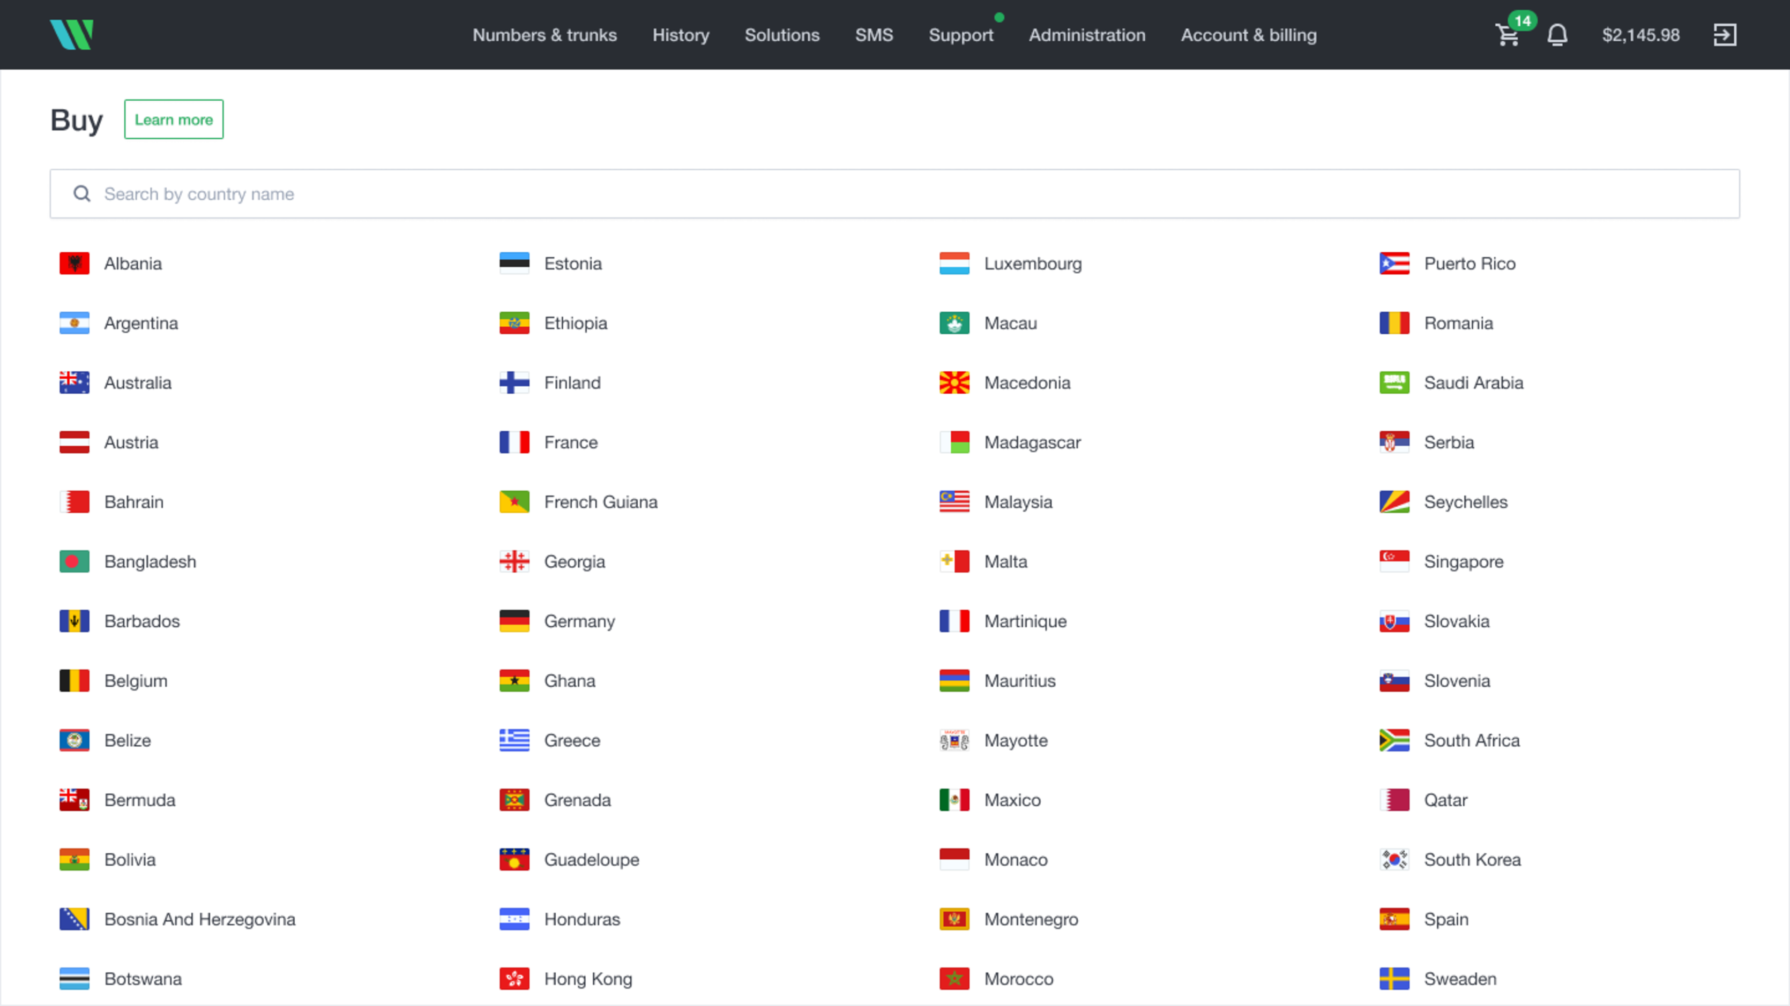1790x1006 pixels.
Task: Click the Belize flag icon
Action: [x=74, y=741]
